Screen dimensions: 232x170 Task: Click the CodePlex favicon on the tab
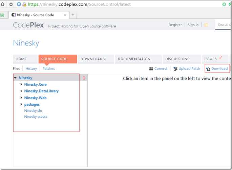pos(14,15)
